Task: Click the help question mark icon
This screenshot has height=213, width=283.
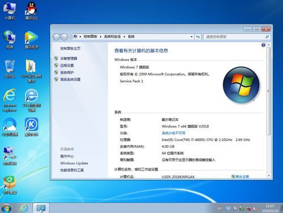Action: [x=263, y=45]
